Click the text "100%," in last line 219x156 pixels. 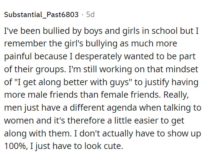15,146
